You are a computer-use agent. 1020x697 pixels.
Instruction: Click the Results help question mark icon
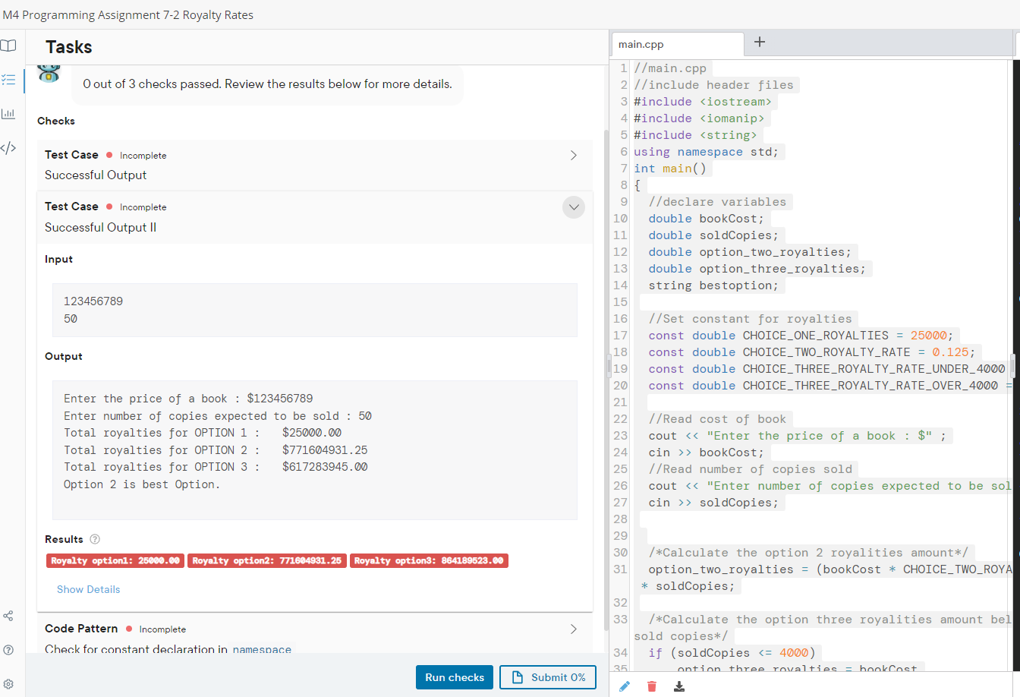click(95, 539)
